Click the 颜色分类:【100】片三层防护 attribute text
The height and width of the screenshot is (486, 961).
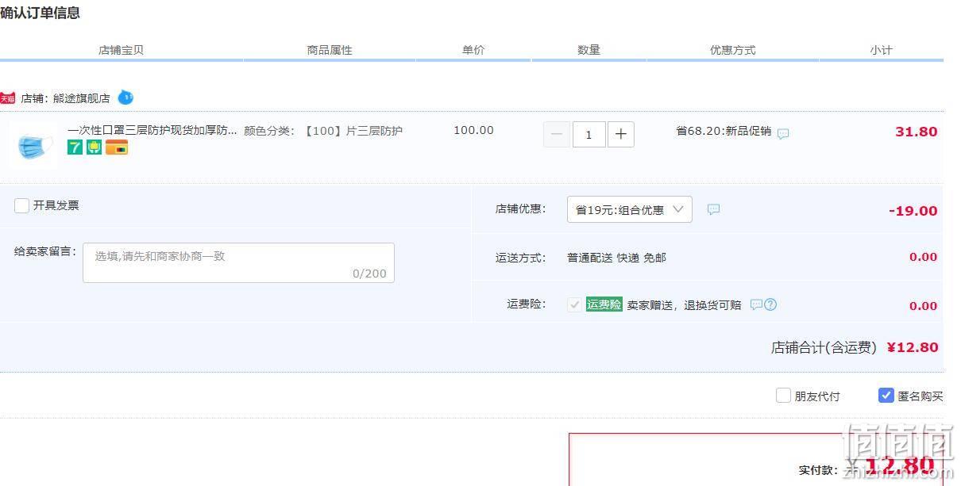[x=323, y=130]
